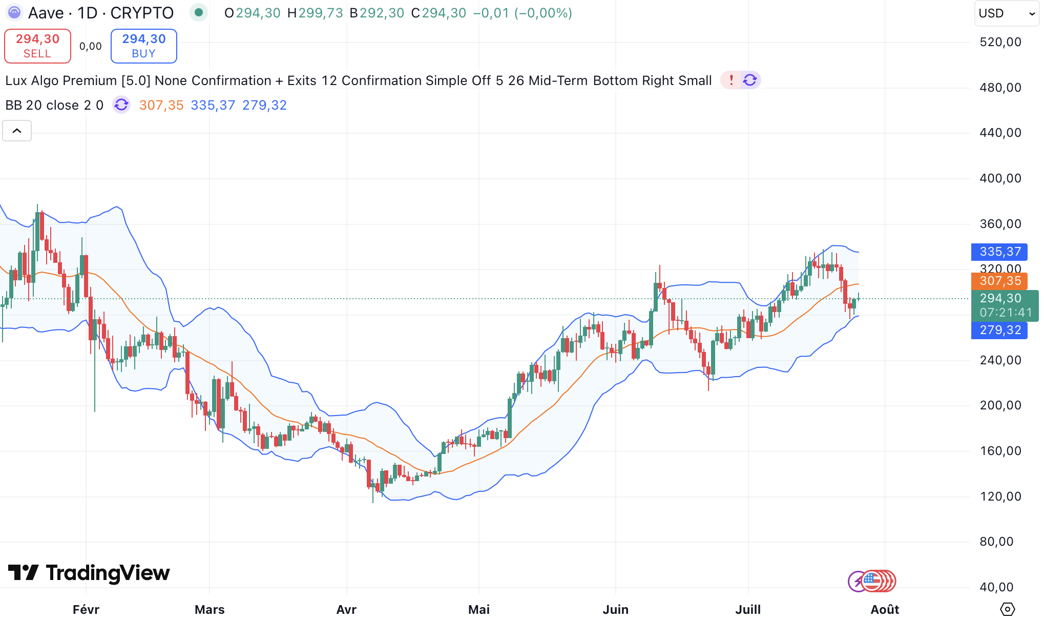
Task: Open the USD currency dropdown
Action: tap(1006, 13)
